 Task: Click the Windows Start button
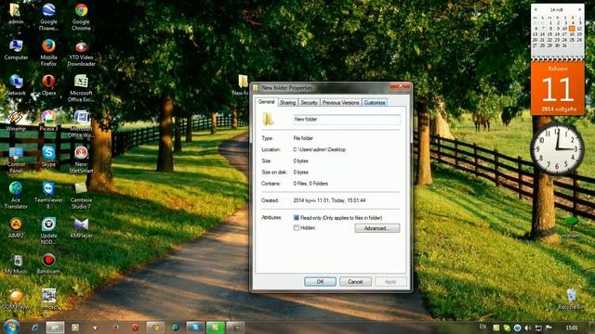point(11,327)
